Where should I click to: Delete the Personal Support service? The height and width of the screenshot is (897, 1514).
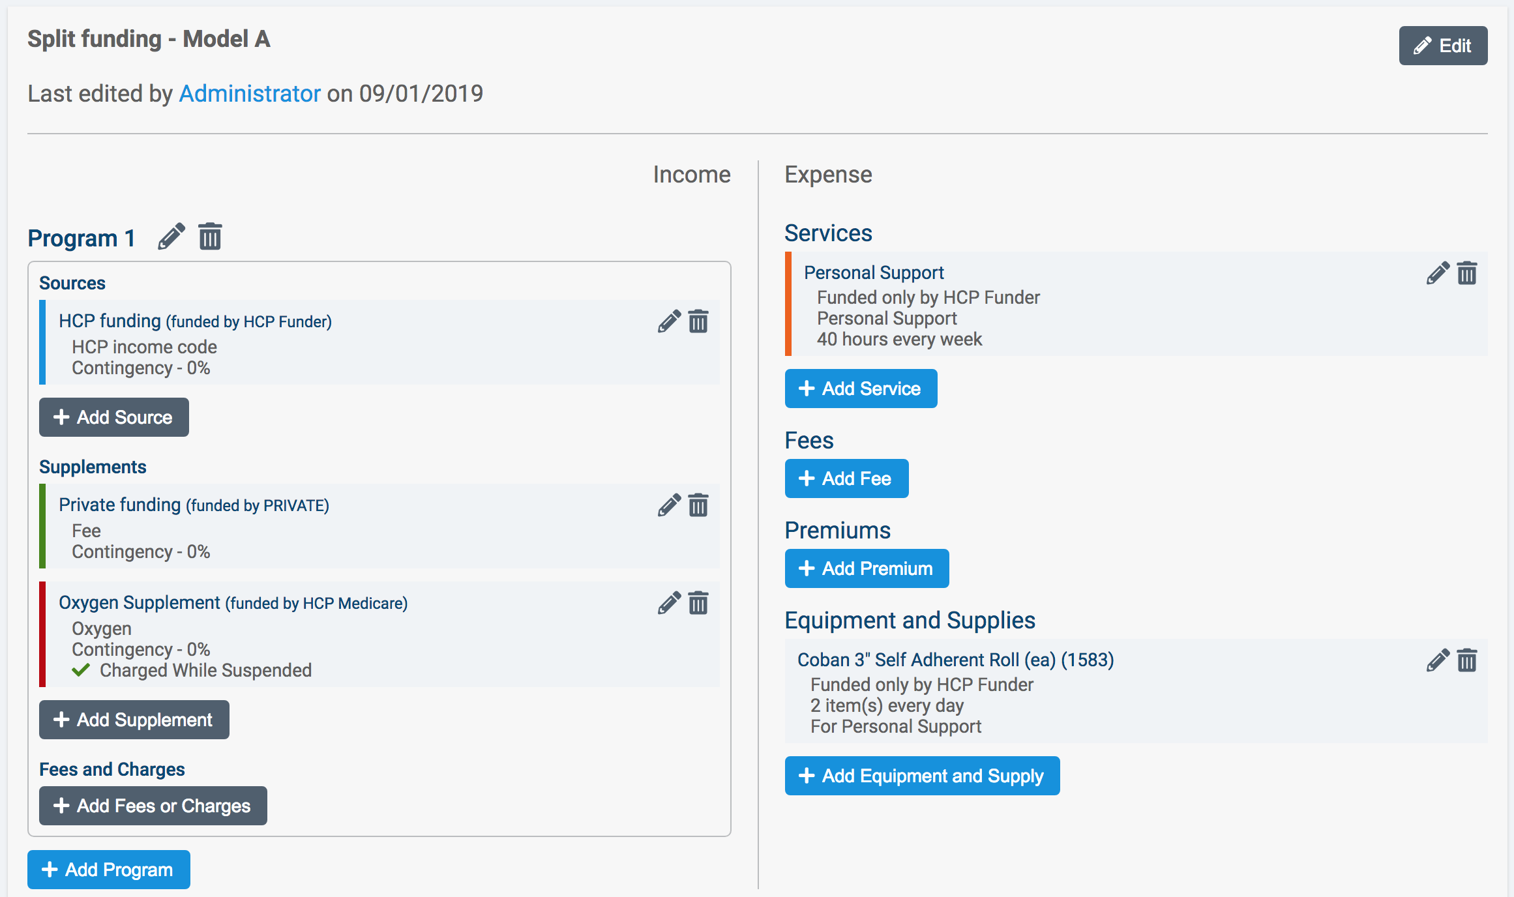click(x=1467, y=273)
